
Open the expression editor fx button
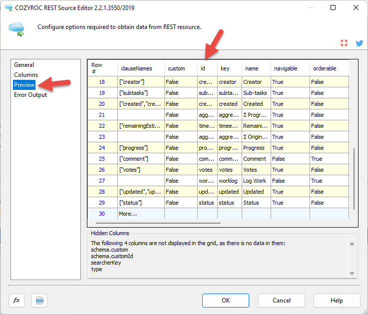[16, 300]
